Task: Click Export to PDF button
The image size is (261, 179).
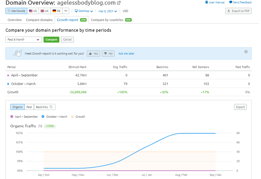Action: (x=238, y=11)
